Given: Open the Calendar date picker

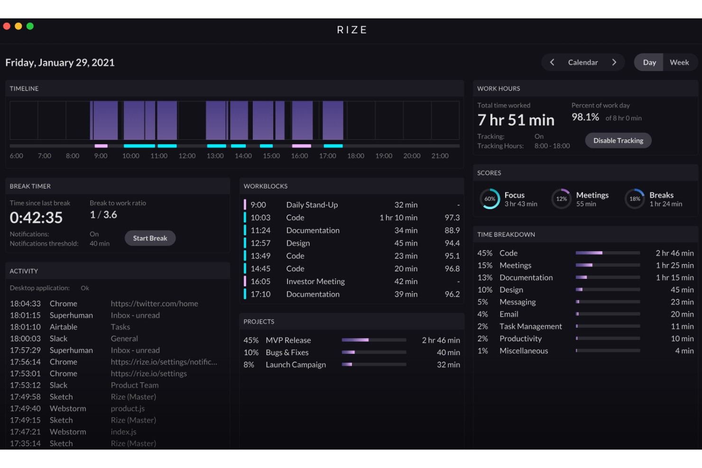Looking at the screenshot, I should click(x=583, y=62).
